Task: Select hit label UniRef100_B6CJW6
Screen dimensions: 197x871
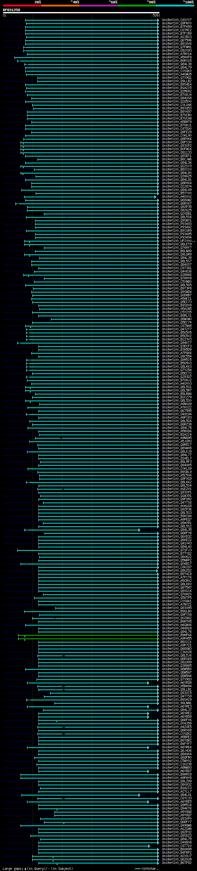Action: (176, 159)
